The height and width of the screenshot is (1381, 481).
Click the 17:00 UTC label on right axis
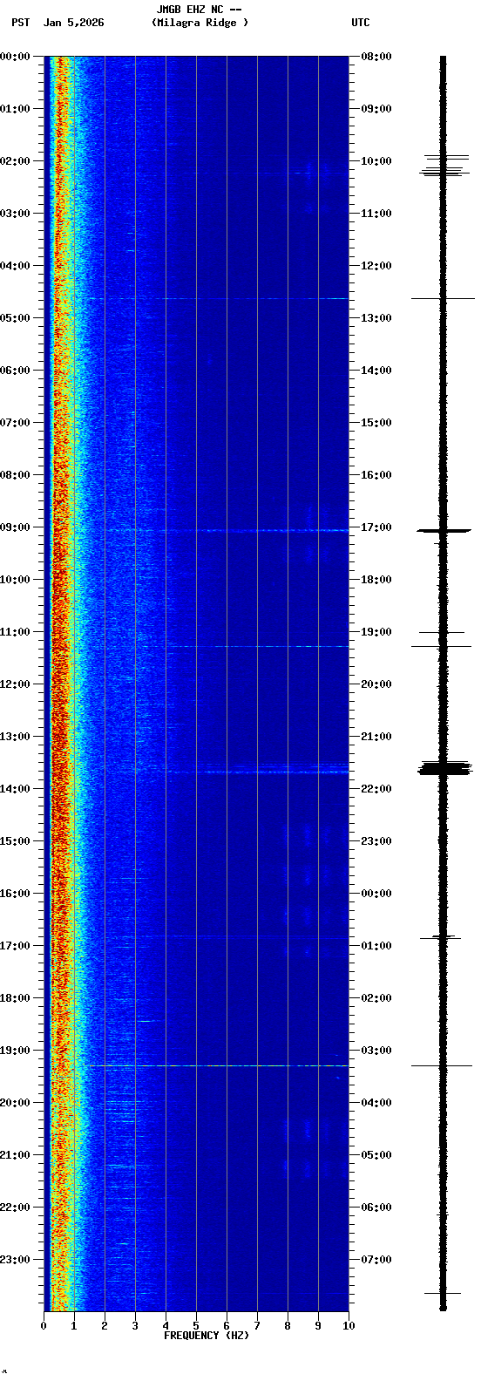point(376,527)
